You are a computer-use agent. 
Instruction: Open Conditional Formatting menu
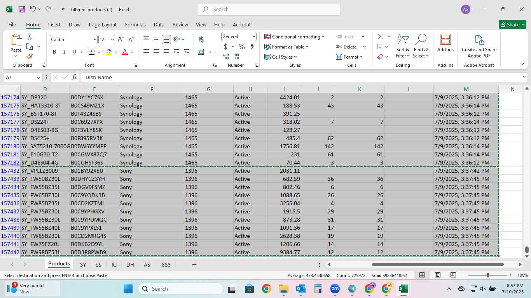(x=294, y=37)
